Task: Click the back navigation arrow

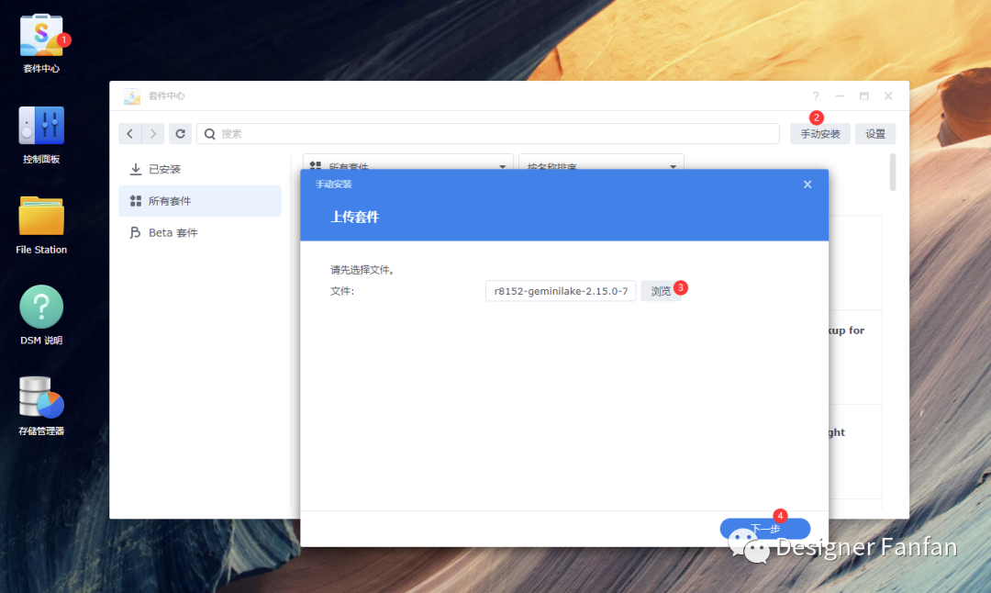Action: [129, 133]
